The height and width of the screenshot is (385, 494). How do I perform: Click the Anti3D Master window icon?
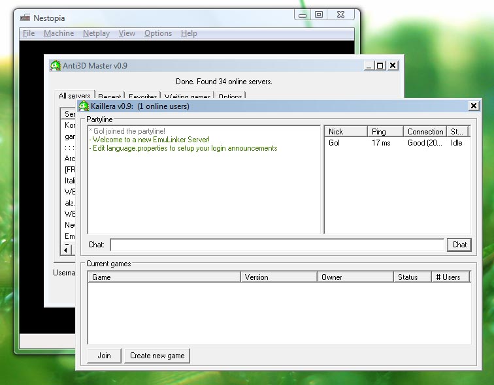pyautogui.click(x=56, y=65)
